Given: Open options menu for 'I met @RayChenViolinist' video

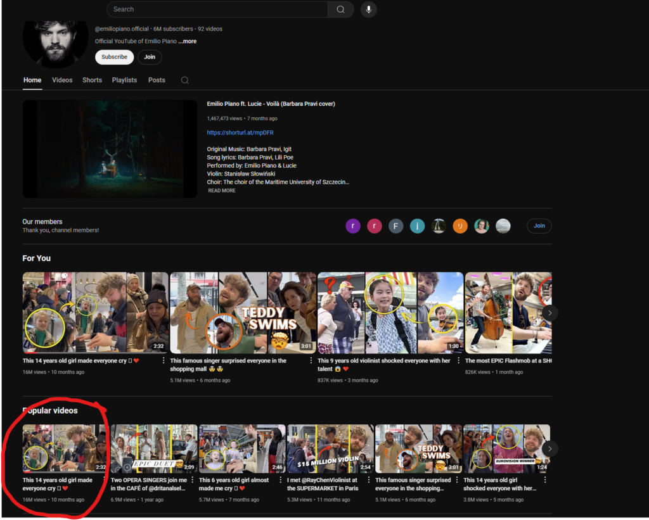Looking at the screenshot, I should click(369, 480).
